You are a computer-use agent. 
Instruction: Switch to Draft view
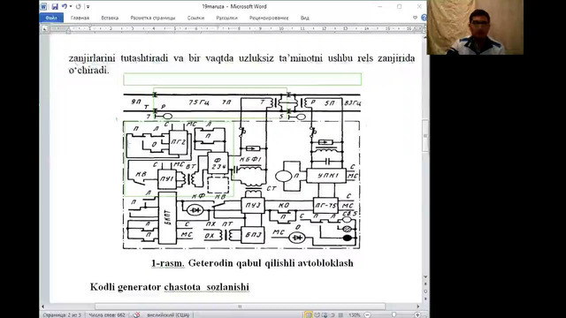pyautogui.click(x=340, y=314)
